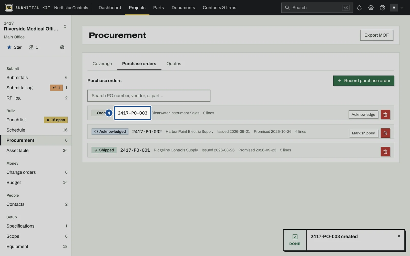Screen dimensions: 410x256
Task: Open PO number 2417-PO-001
Action: [135, 150]
